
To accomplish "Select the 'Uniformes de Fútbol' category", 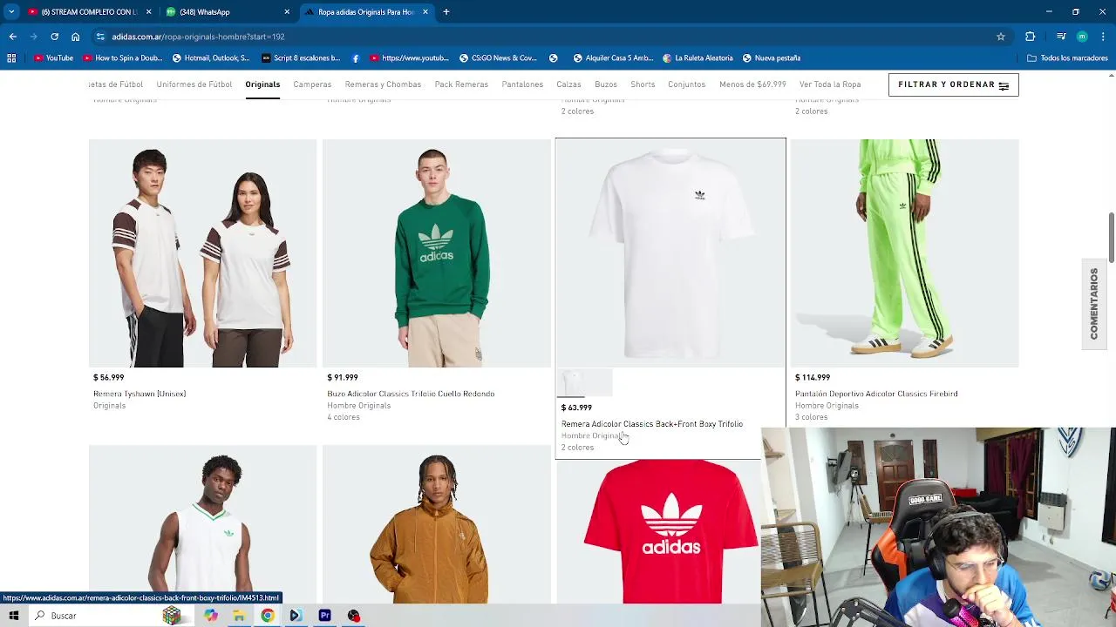I will point(194,84).
